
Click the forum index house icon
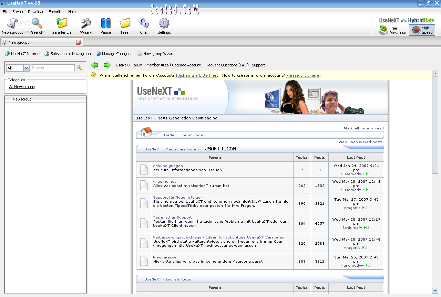coord(146,131)
